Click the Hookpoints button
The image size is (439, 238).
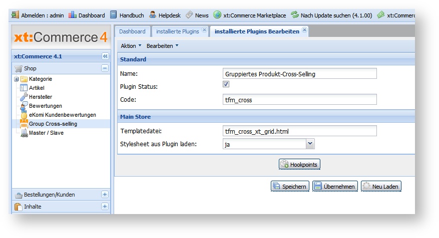point(299,164)
